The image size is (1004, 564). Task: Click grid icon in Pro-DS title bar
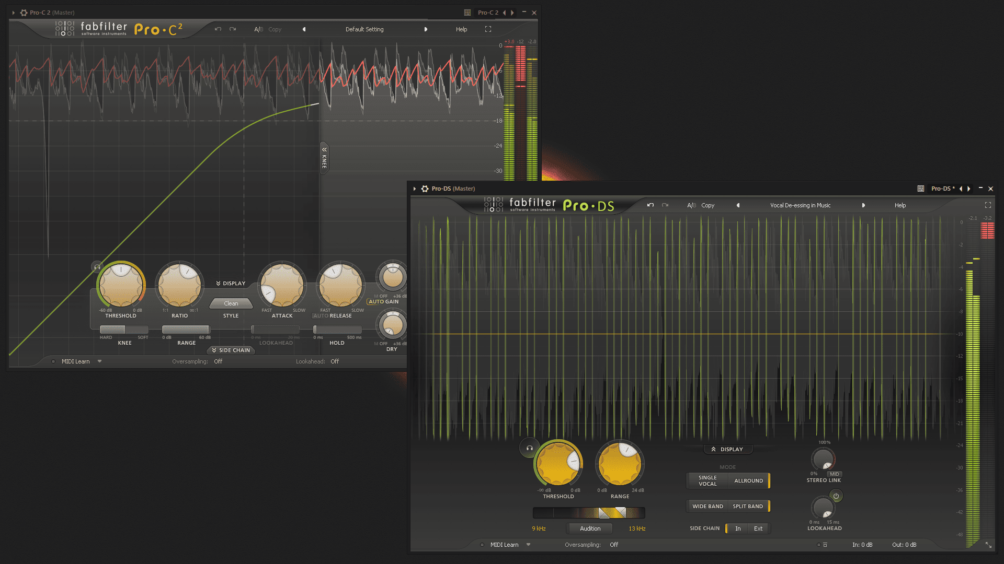coord(921,189)
